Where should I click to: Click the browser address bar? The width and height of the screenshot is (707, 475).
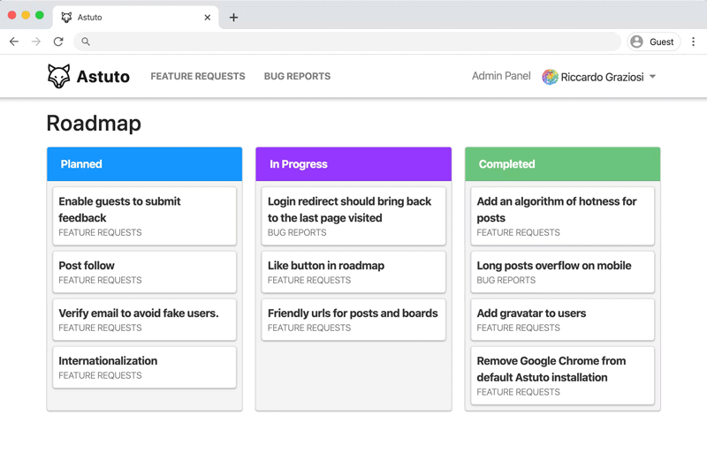pos(353,41)
